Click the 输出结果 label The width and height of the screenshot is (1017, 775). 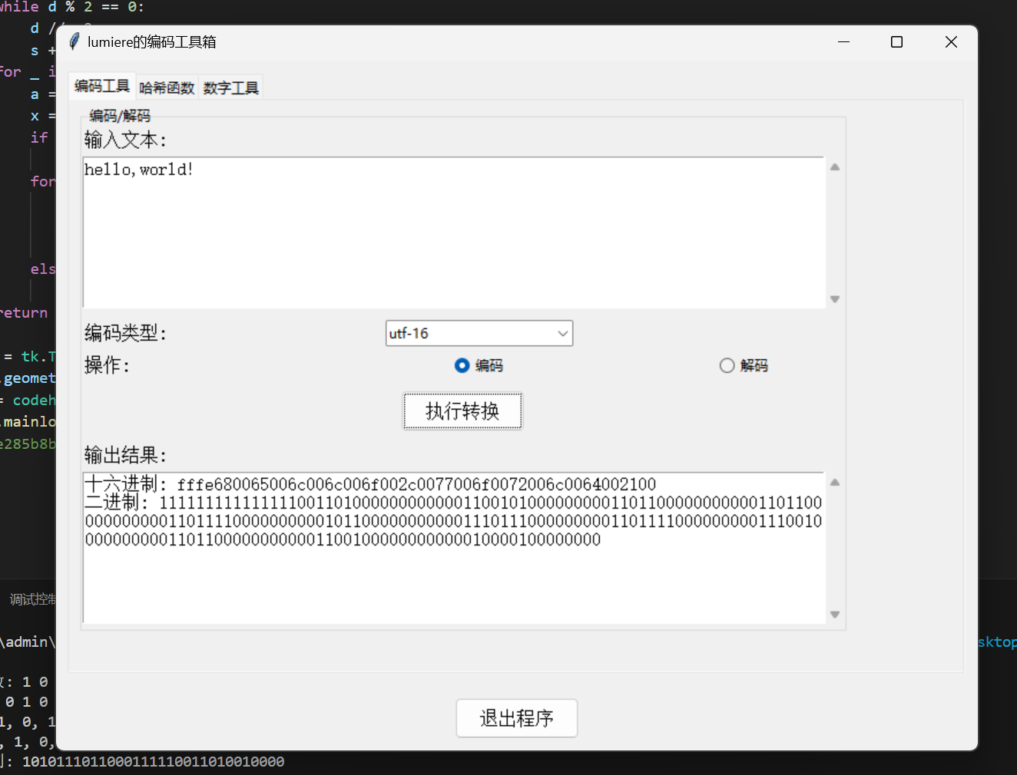(x=125, y=455)
